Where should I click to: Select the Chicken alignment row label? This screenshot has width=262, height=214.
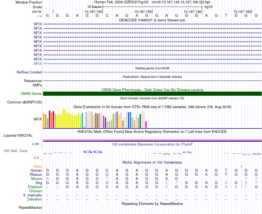pyautogui.click(x=35, y=191)
